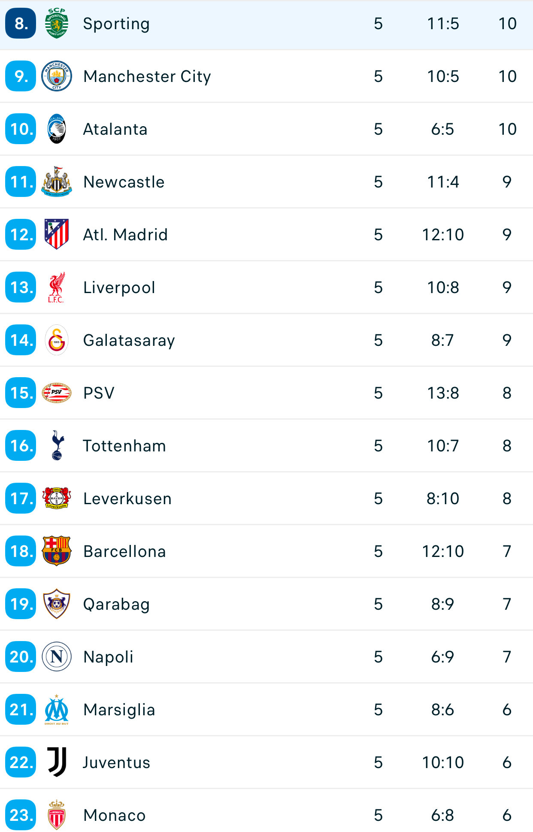Click rank badge number 23

click(x=21, y=815)
